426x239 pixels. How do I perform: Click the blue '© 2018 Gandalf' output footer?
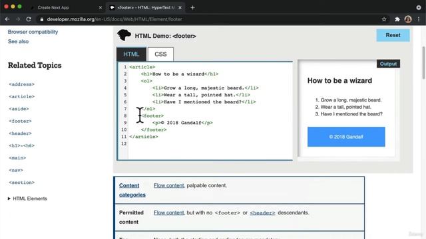pos(346,137)
